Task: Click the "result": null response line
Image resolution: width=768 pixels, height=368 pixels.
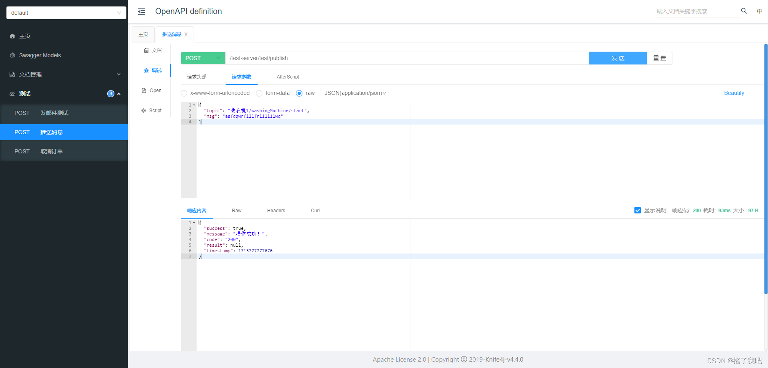Action: [x=224, y=245]
